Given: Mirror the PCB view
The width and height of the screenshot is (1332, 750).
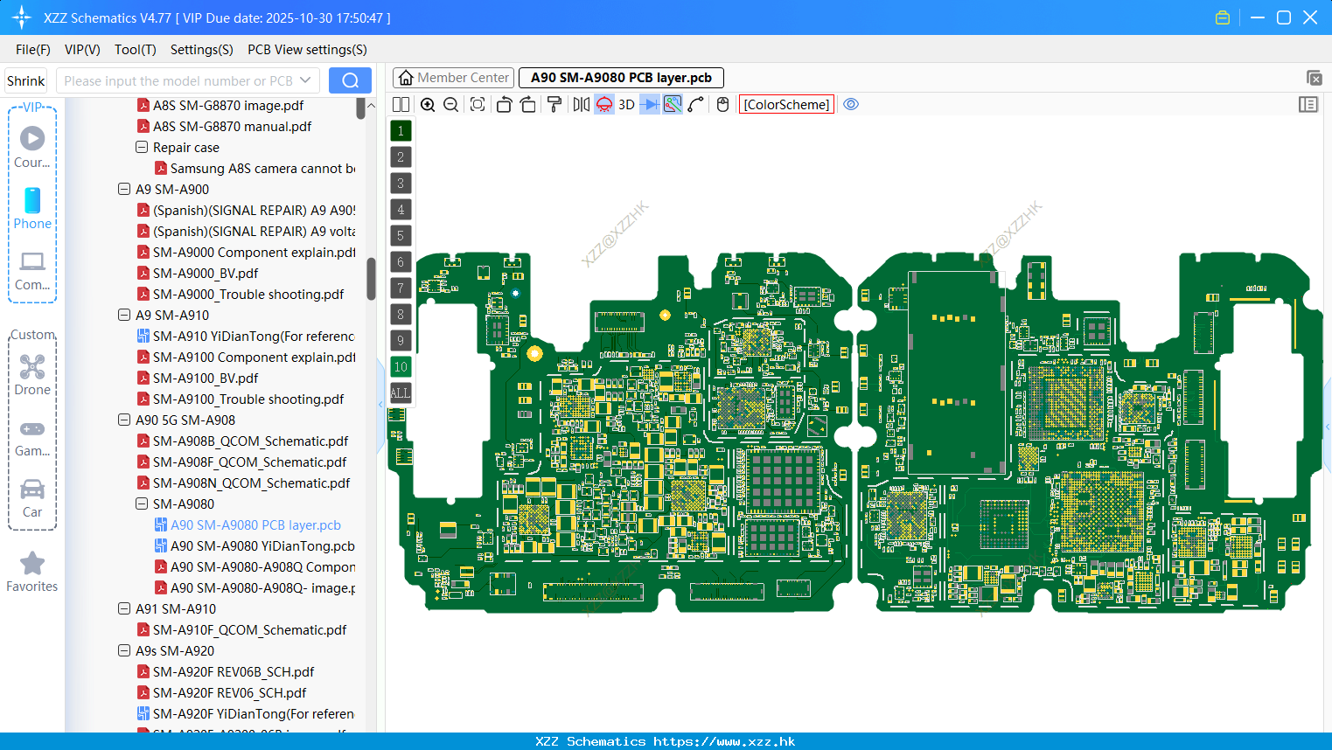Looking at the screenshot, I should click(581, 104).
